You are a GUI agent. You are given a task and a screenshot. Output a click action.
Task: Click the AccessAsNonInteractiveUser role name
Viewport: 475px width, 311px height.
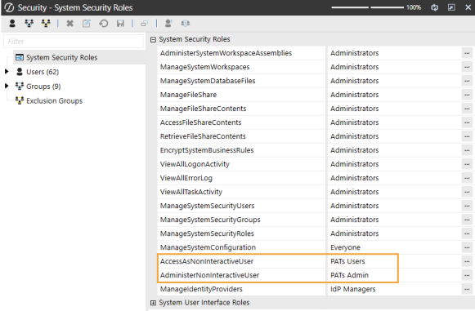point(207,261)
